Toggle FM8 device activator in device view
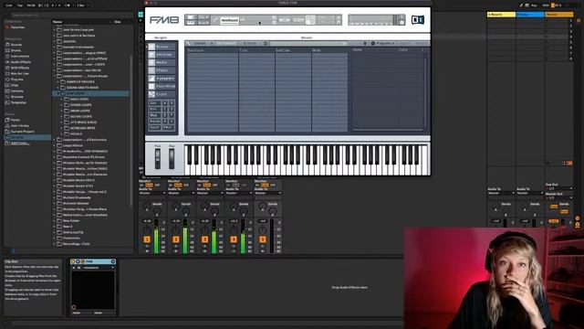 coord(73,261)
